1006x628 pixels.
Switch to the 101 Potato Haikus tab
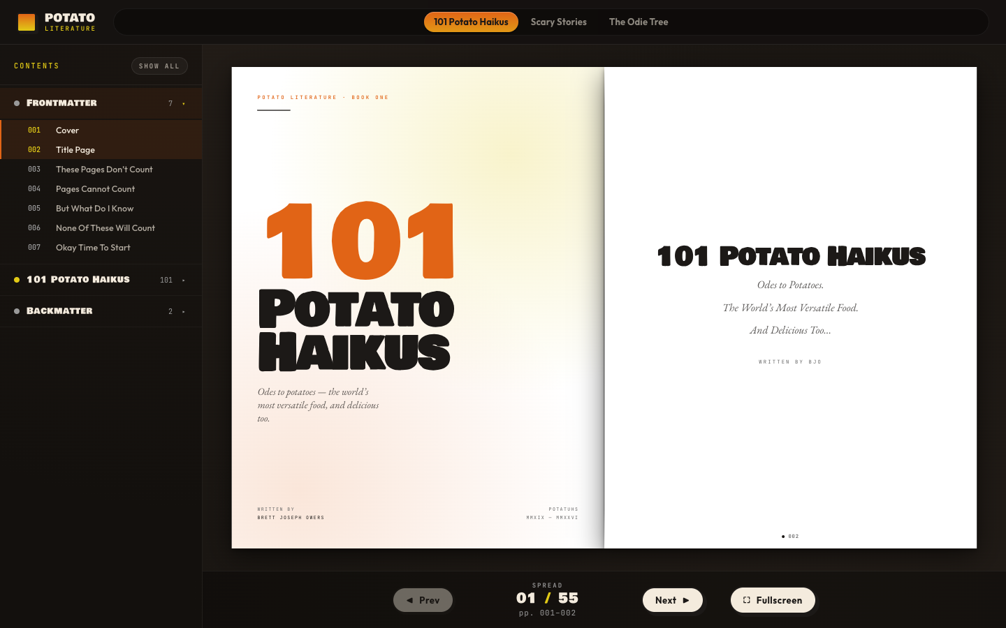pyautogui.click(x=471, y=22)
